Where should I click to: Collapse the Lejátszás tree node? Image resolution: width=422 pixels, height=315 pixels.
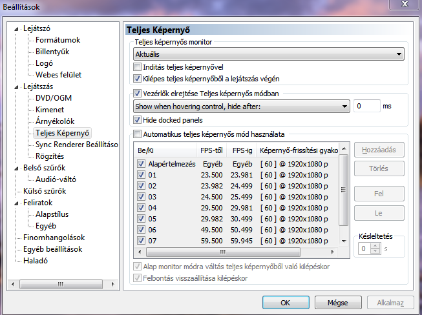click(x=16, y=87)
